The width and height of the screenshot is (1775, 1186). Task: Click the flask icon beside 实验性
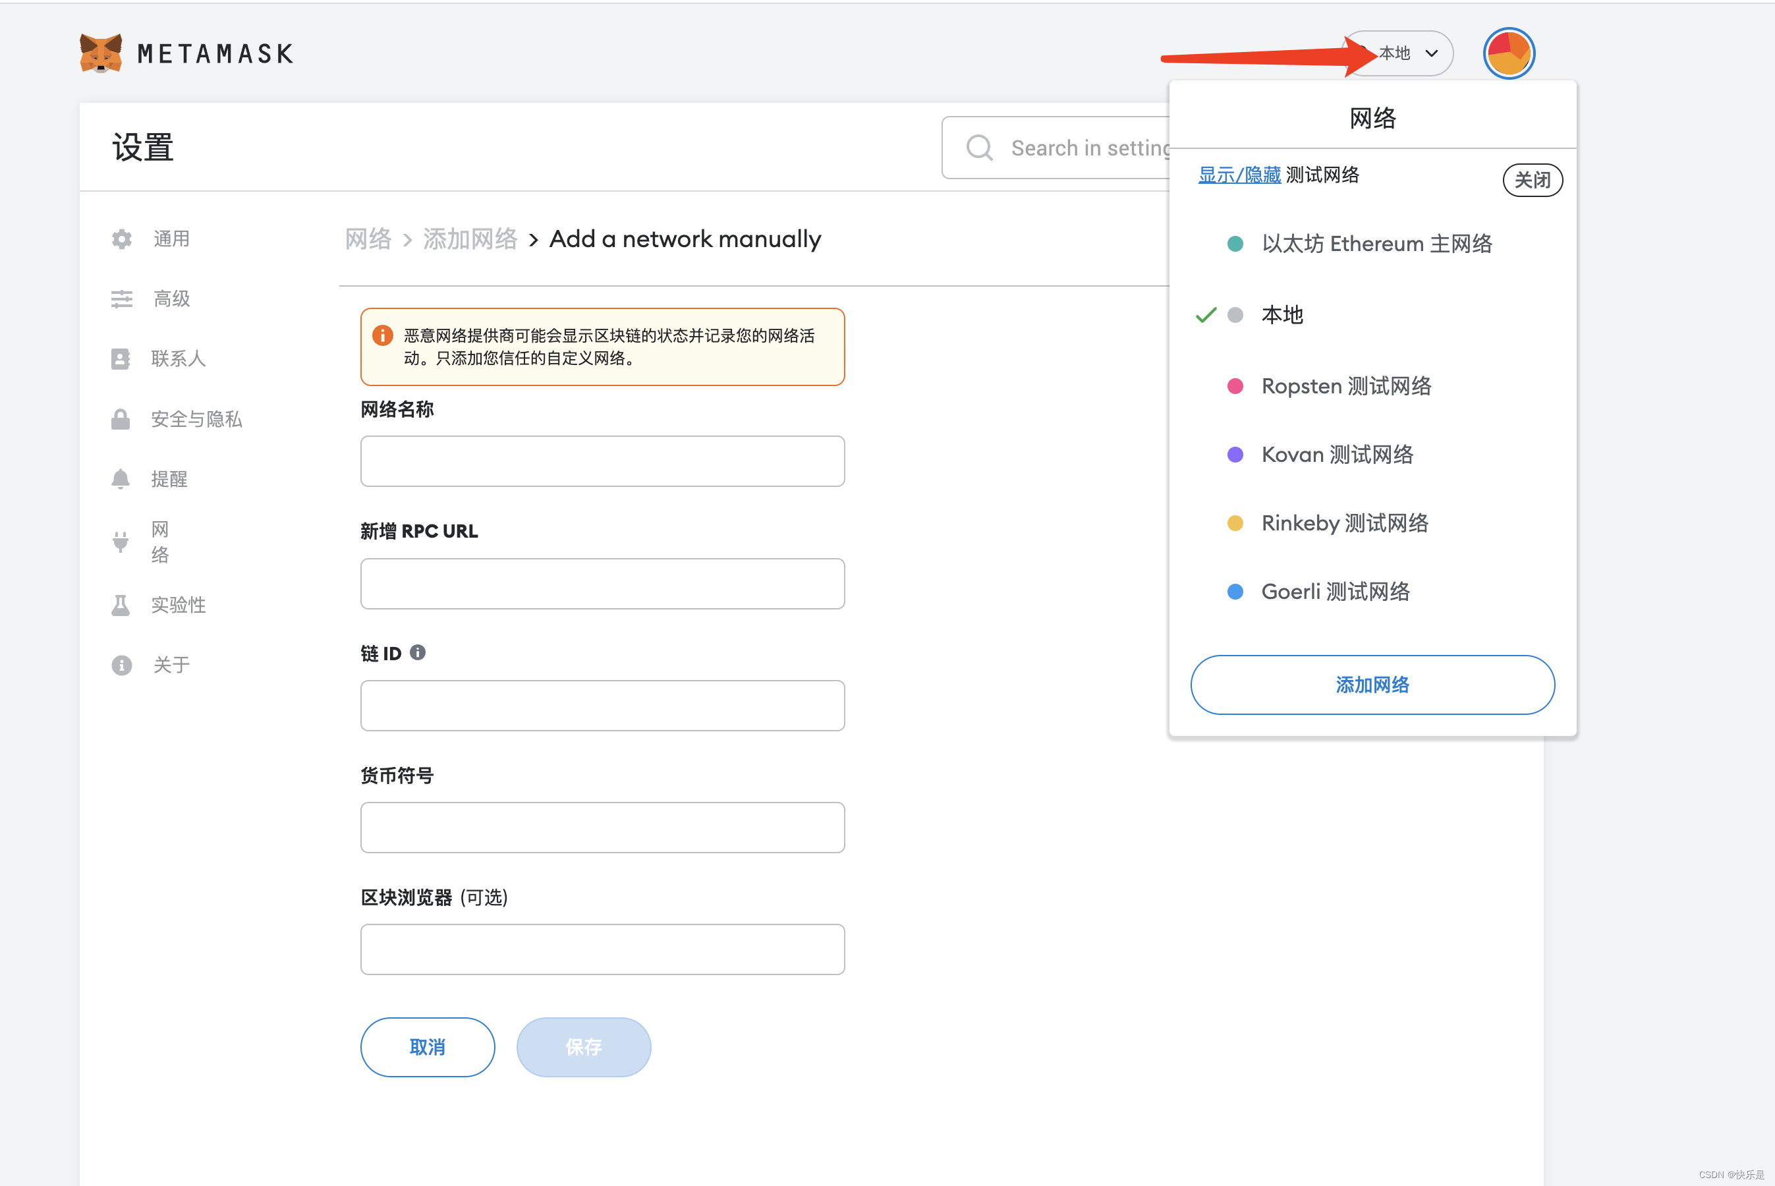pos(121,605)
